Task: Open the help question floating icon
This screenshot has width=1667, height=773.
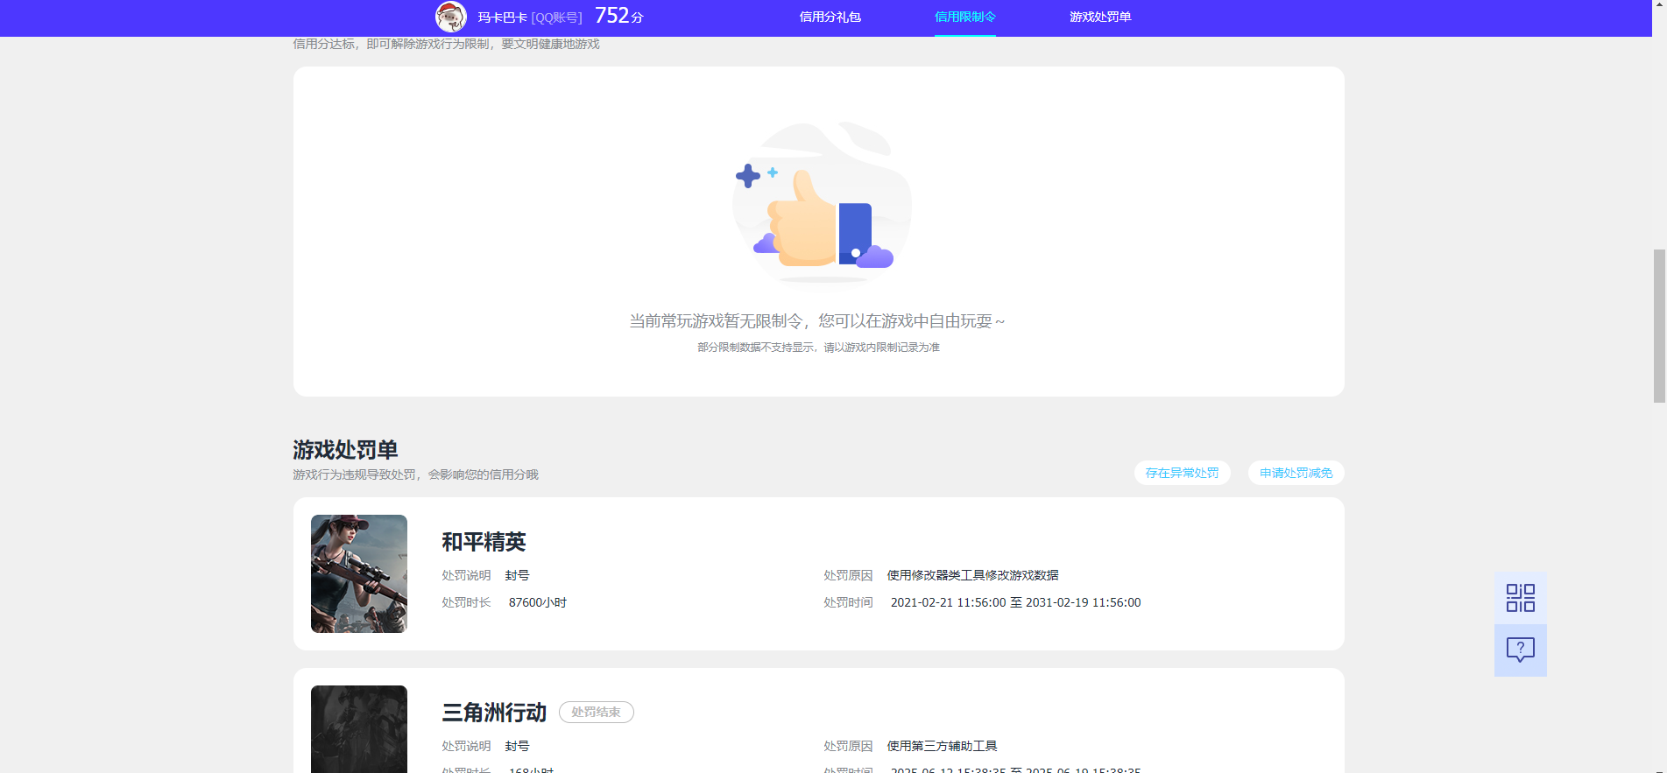Action: coord(1521,650)
